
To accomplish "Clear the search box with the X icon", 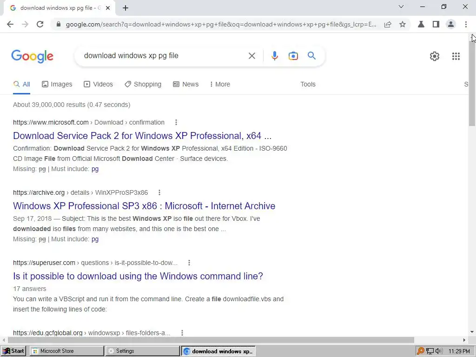I will click(x=251, y=56).
